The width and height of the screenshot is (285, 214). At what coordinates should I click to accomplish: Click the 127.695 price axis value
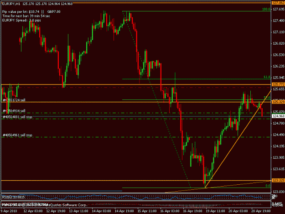(279, 9)
